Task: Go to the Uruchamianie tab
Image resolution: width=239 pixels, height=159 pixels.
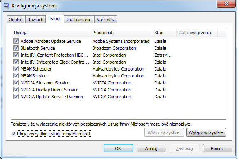Action: click(78, 20)
